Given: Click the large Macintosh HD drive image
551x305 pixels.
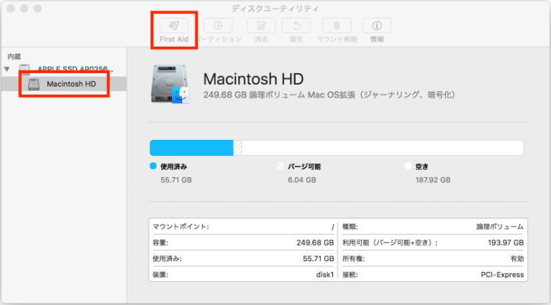Looking at the screenshot, I should tap(170, 84).
